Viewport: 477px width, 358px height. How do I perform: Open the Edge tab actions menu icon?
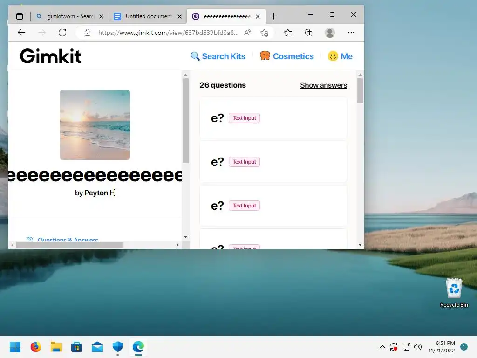20,16
